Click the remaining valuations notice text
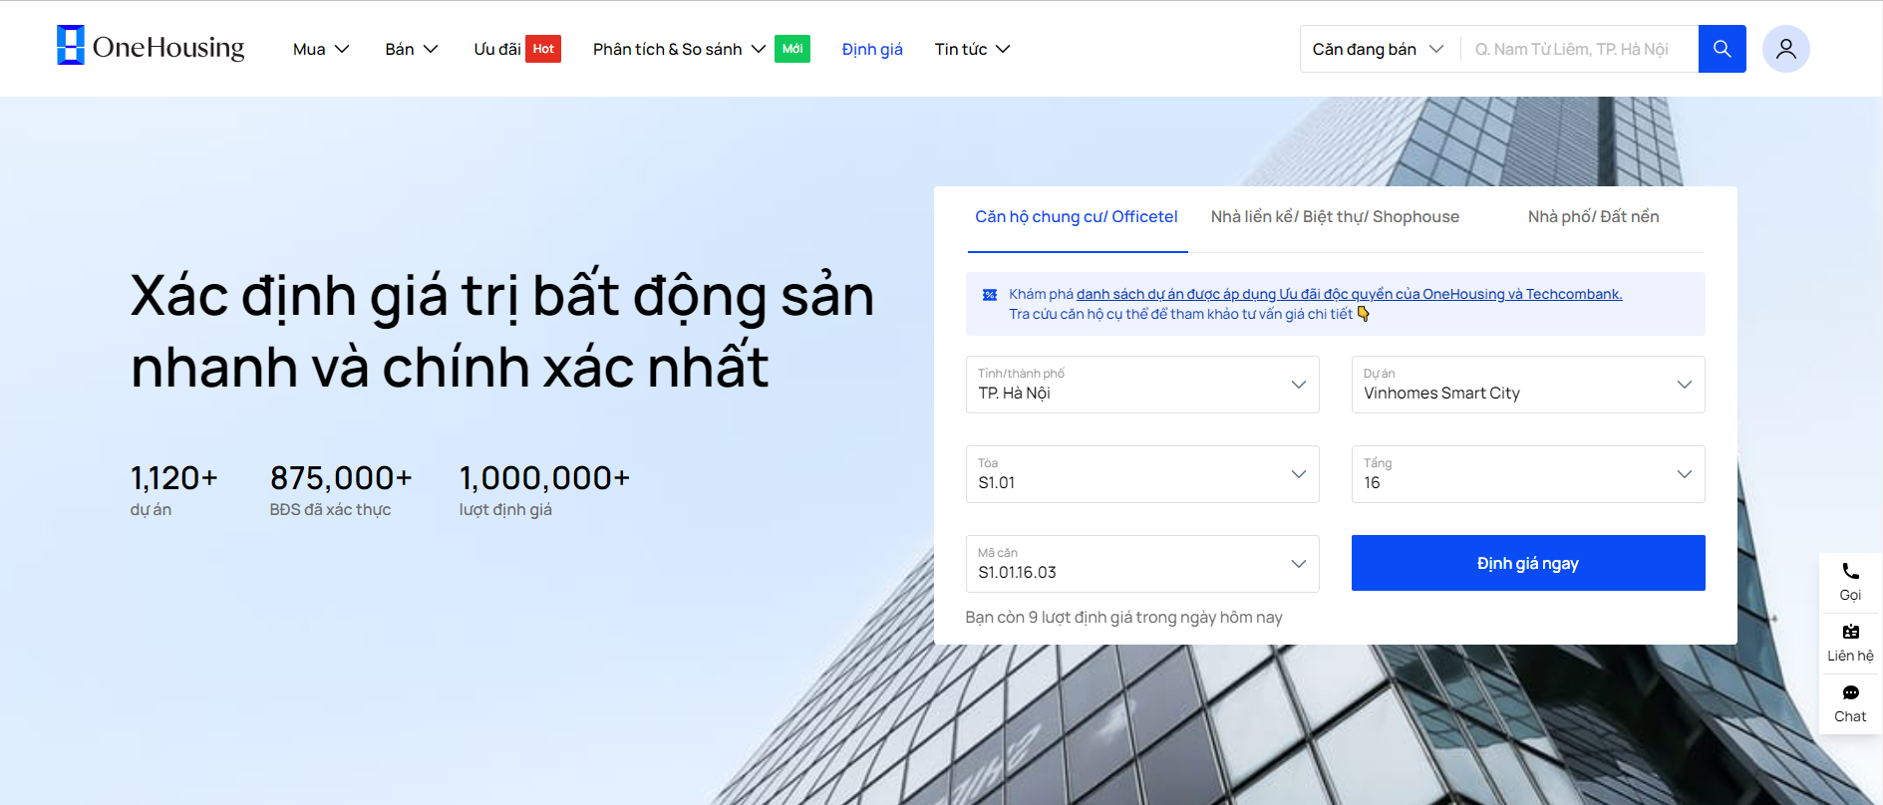 click(1123, 618)
